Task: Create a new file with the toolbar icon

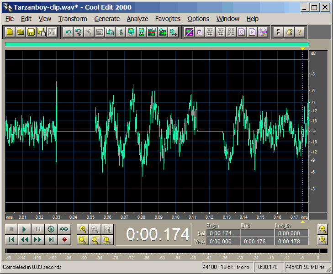Action: [x=10, y=32]
